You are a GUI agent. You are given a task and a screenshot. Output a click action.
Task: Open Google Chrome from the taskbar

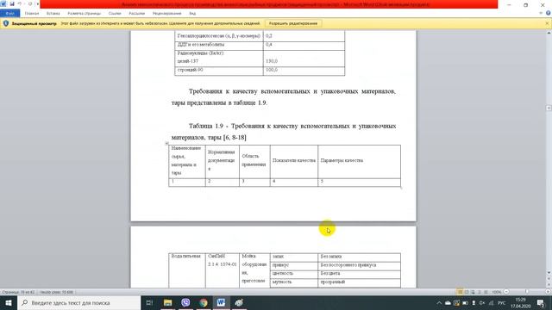click(204, 302)
